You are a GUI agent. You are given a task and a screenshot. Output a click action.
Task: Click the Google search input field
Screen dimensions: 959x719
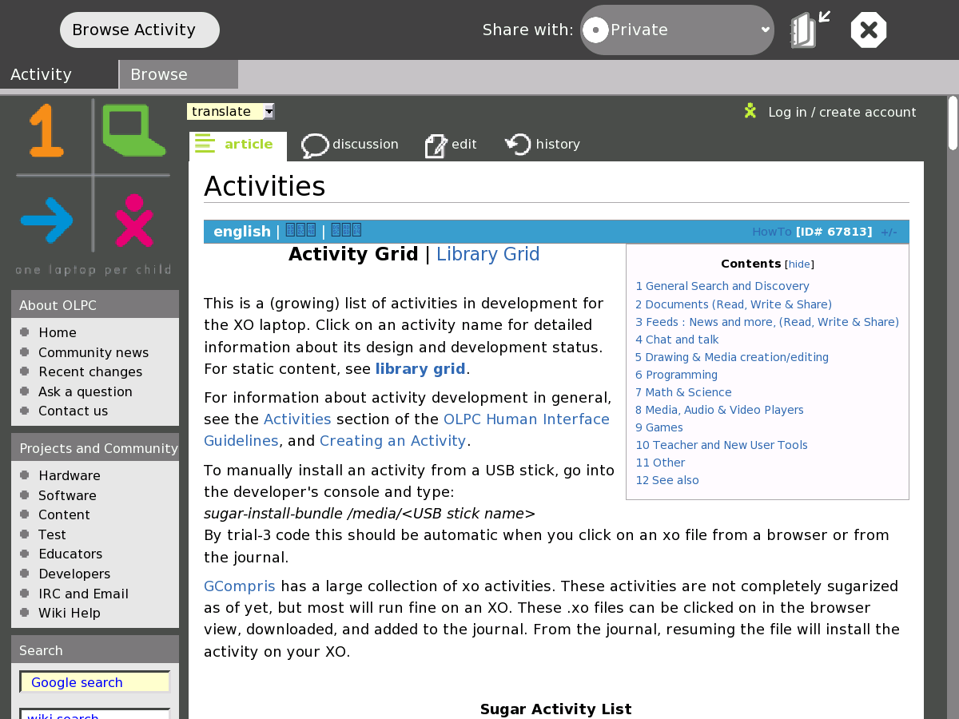pos(95,682)
